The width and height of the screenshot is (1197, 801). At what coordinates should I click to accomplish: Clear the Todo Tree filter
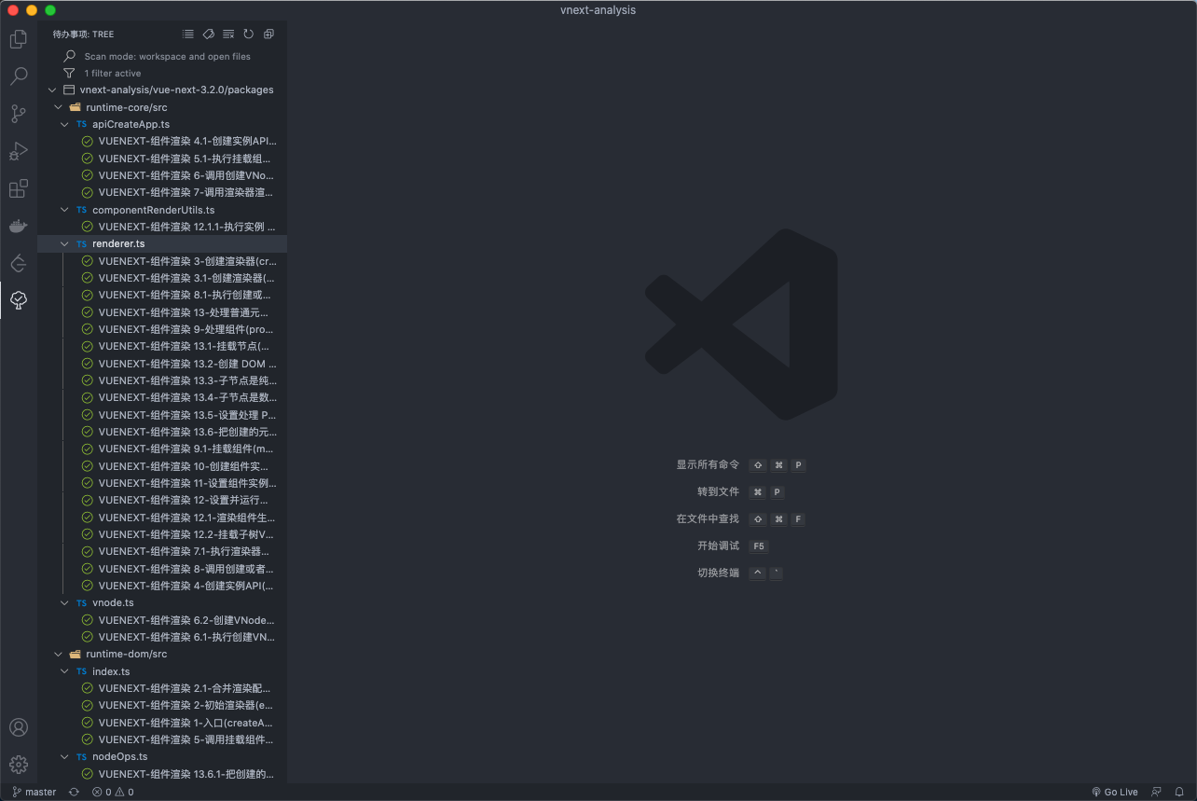[x=228, y=34]
